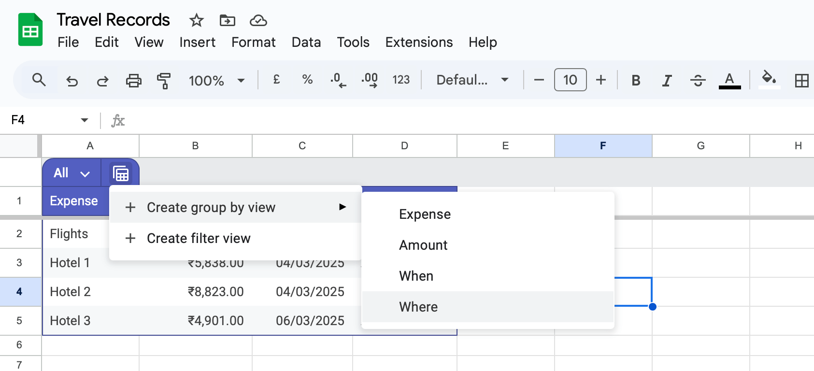Click the redo arrow icon
Screen dimensions: 814x371
102,80
